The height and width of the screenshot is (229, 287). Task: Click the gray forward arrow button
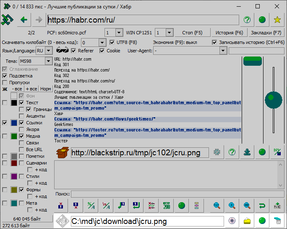(x=39, y=20)
